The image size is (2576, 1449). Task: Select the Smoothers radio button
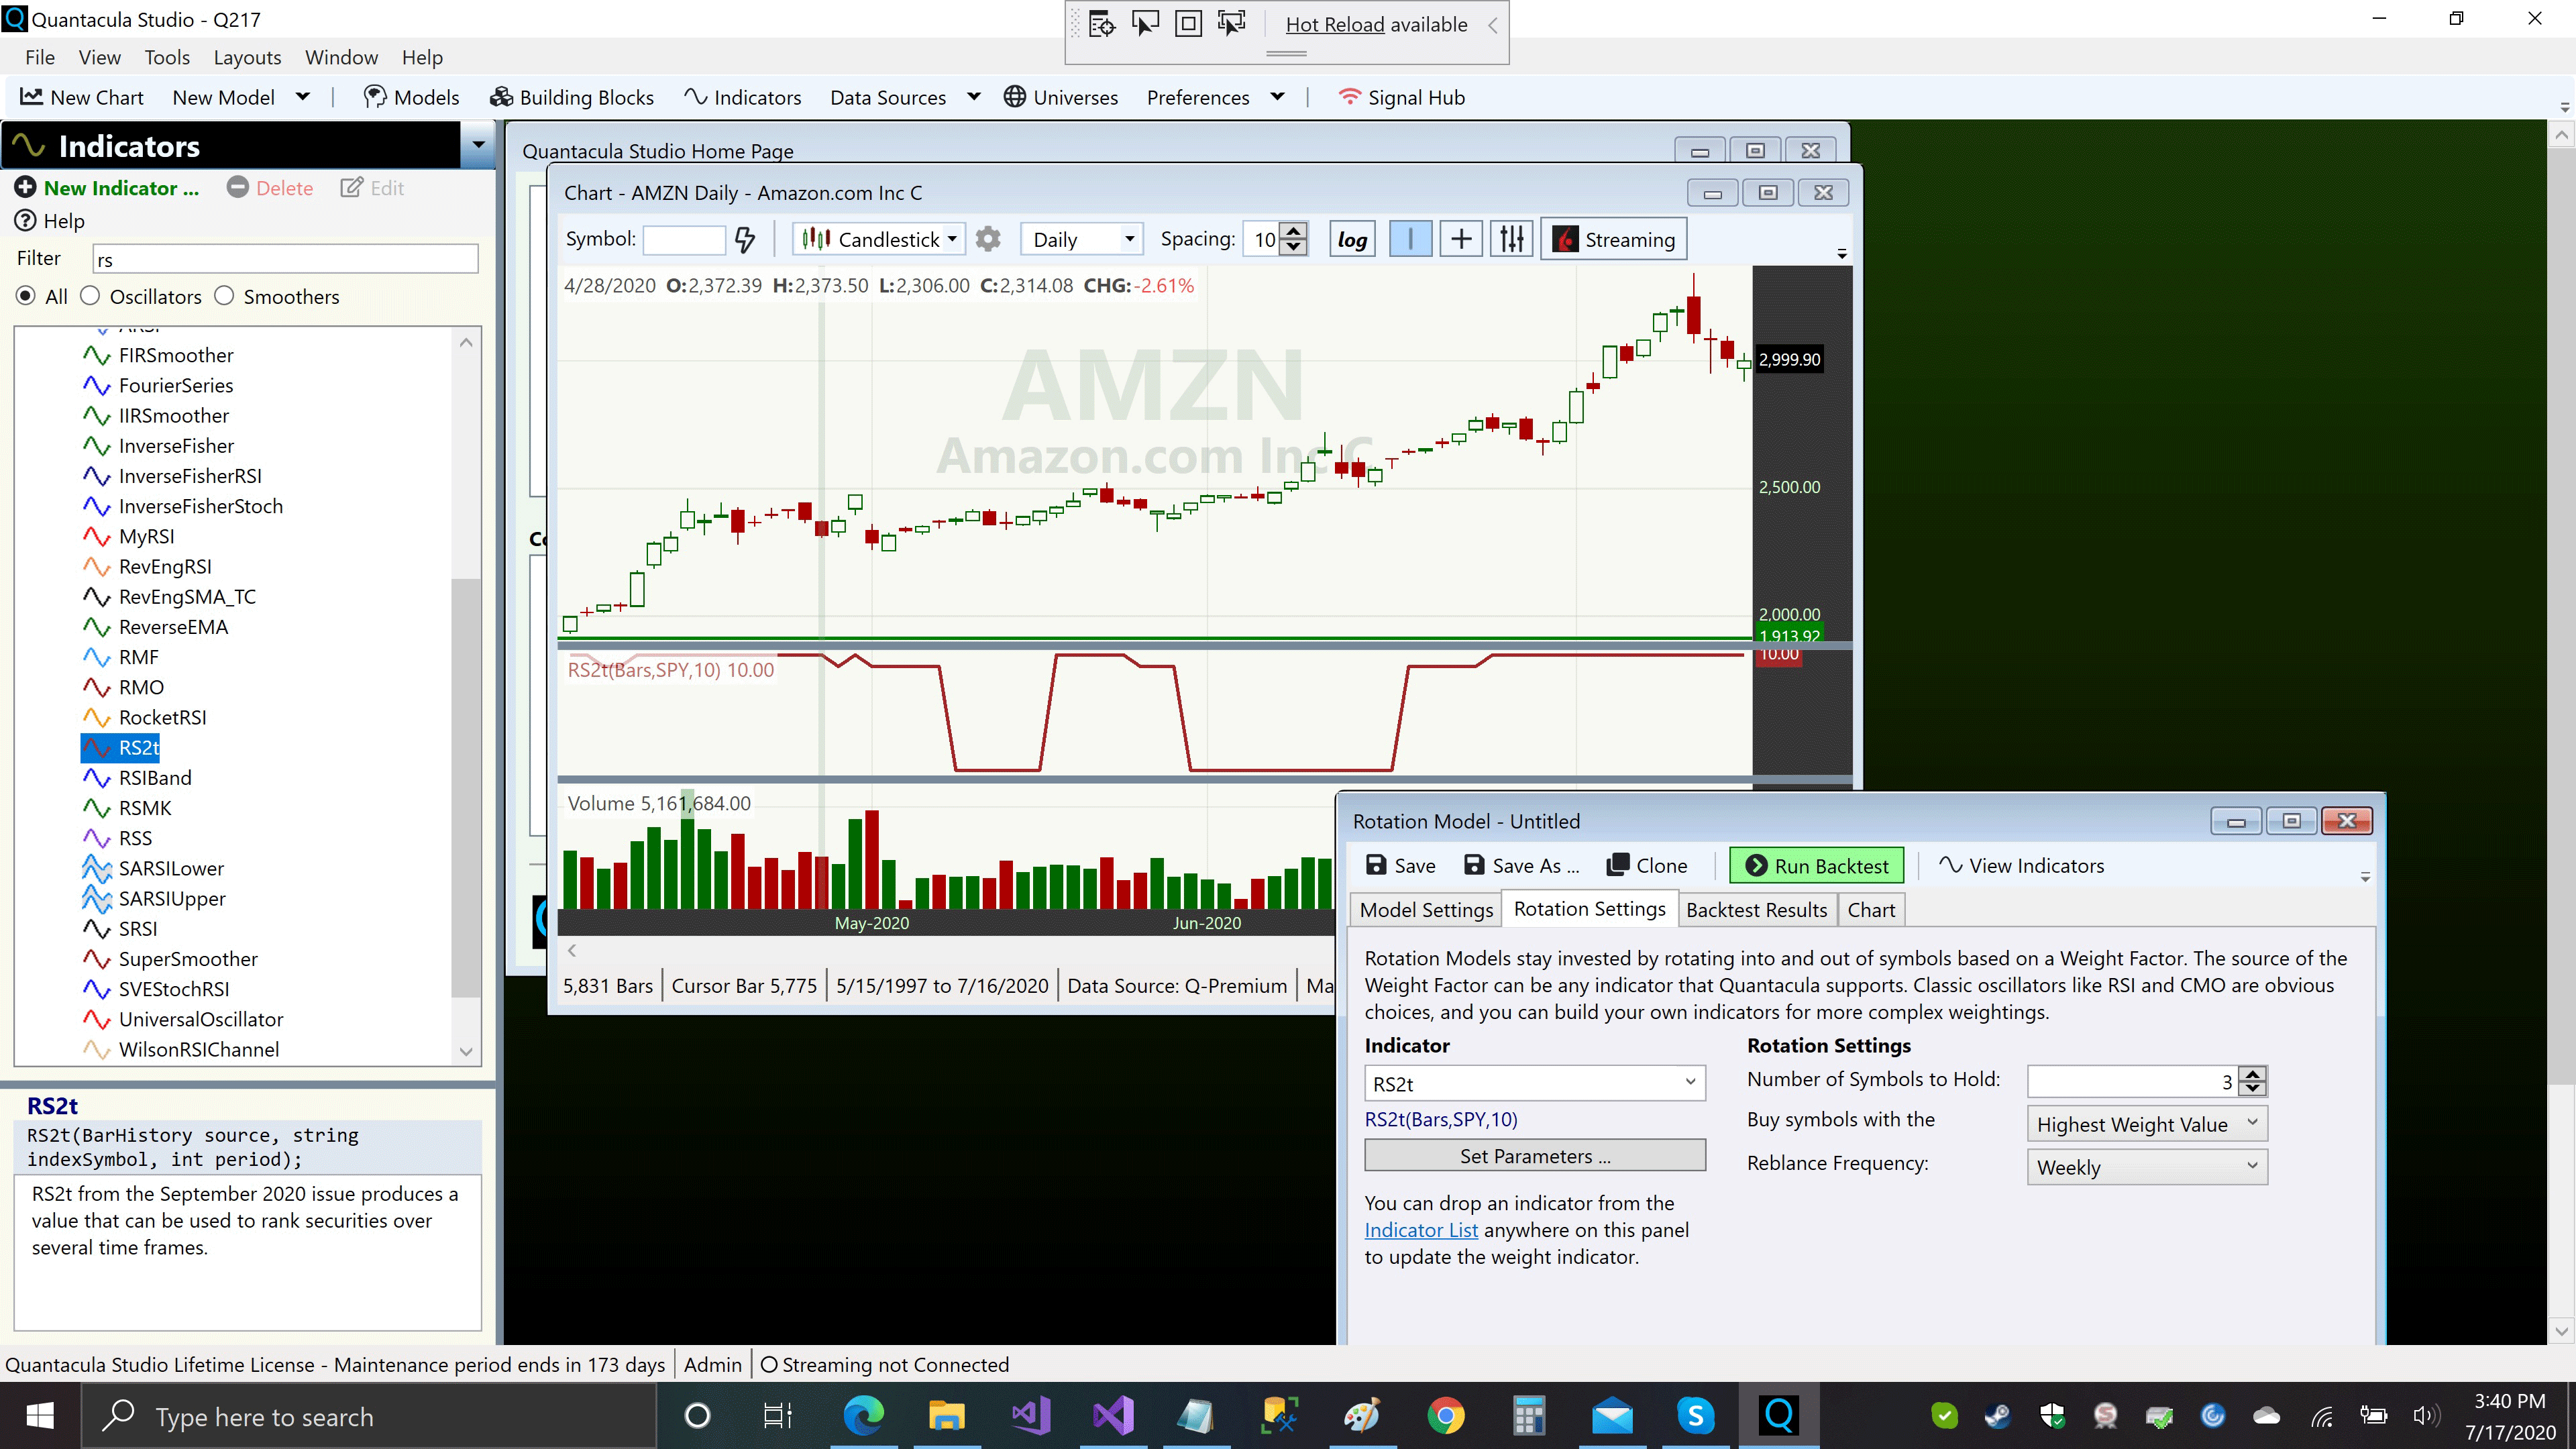[224, 296]
